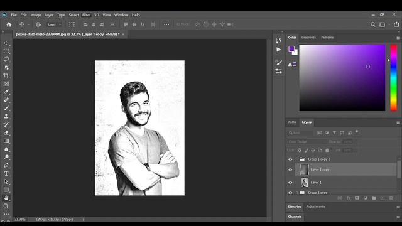Screen dimensions: 402x226
Task: Toggle Lock all padlock icon
Action: pyautogui.click(x=327, y=150)
